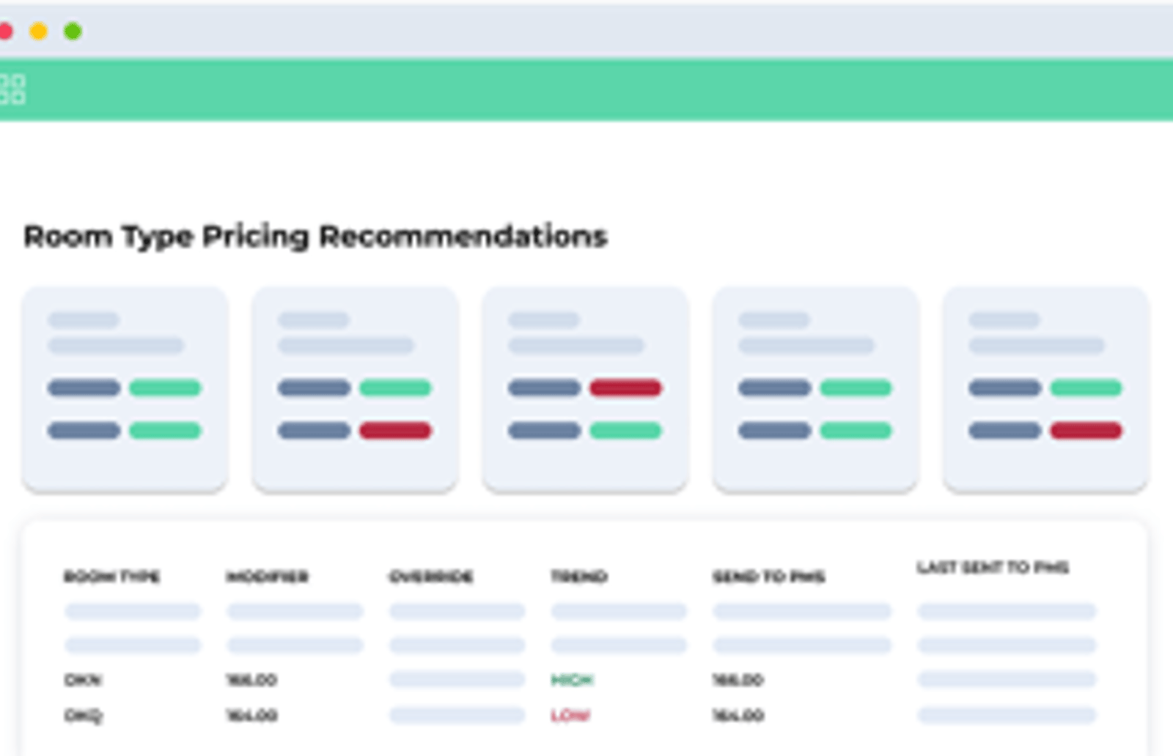Click the Send to PMS value in HIGH row
Viewport: 1173px width, 756px height.
[738, 680]
